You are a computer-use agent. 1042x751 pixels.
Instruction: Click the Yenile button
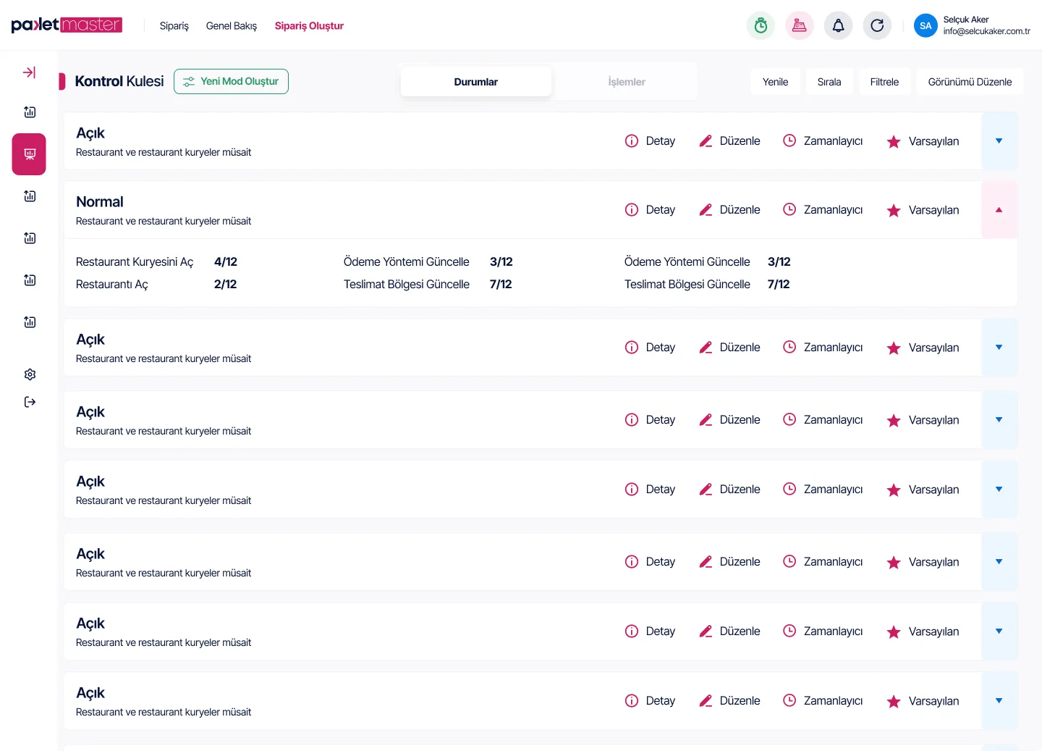click(776, 82)
